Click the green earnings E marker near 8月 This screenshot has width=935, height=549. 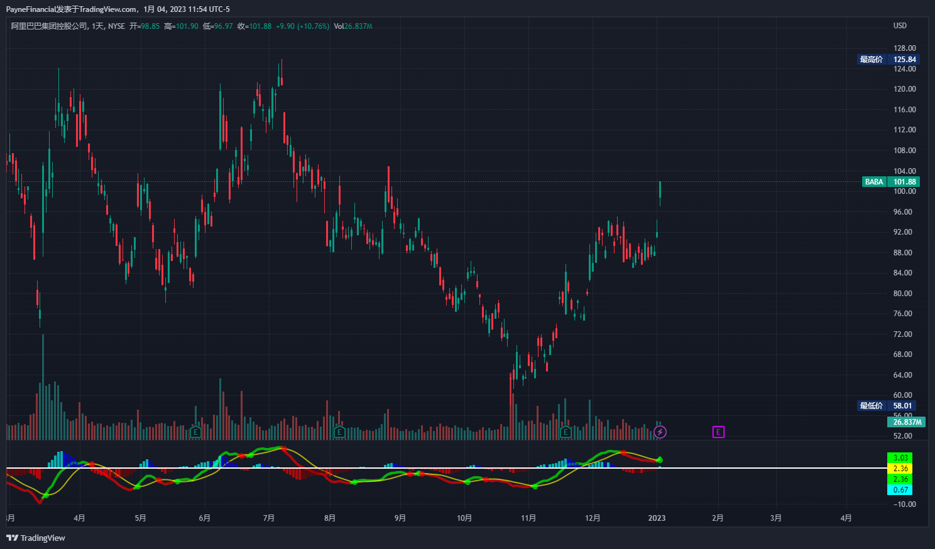(339, 432)
